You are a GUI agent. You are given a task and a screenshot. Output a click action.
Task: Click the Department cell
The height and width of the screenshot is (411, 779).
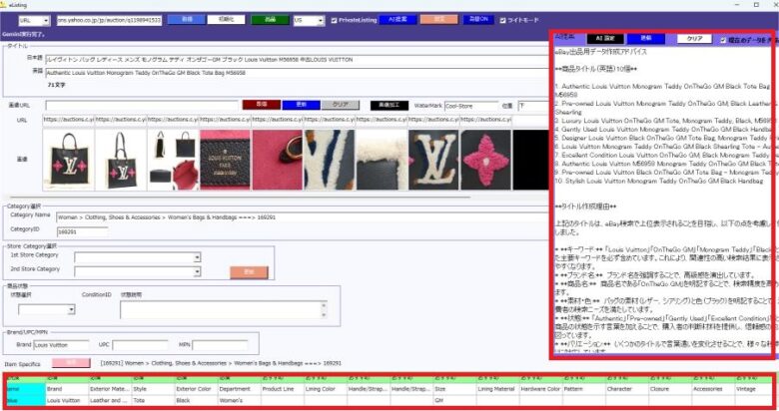[x=240, y=389]
